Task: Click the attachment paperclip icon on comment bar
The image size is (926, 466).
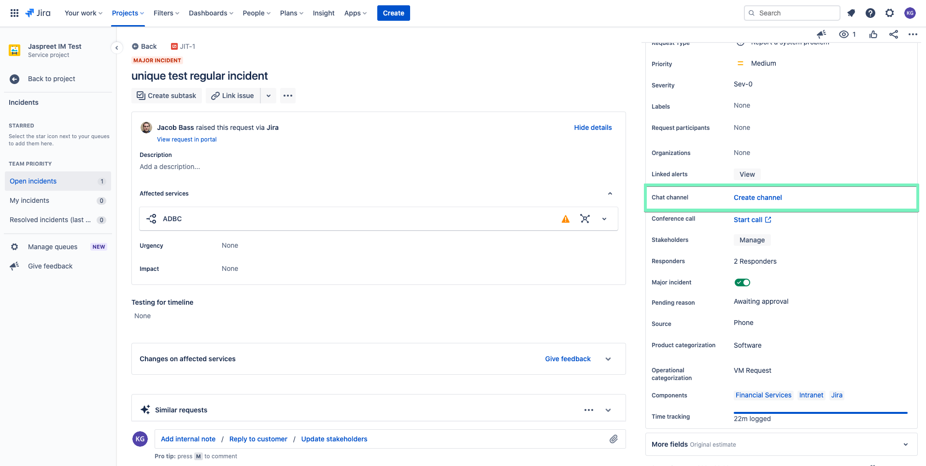Action: [614, 439]
